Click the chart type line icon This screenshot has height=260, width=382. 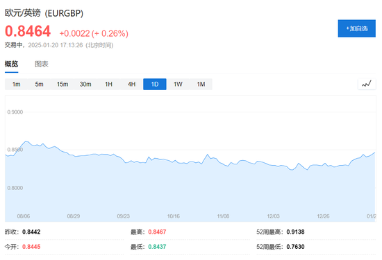[x=367, y=84]
